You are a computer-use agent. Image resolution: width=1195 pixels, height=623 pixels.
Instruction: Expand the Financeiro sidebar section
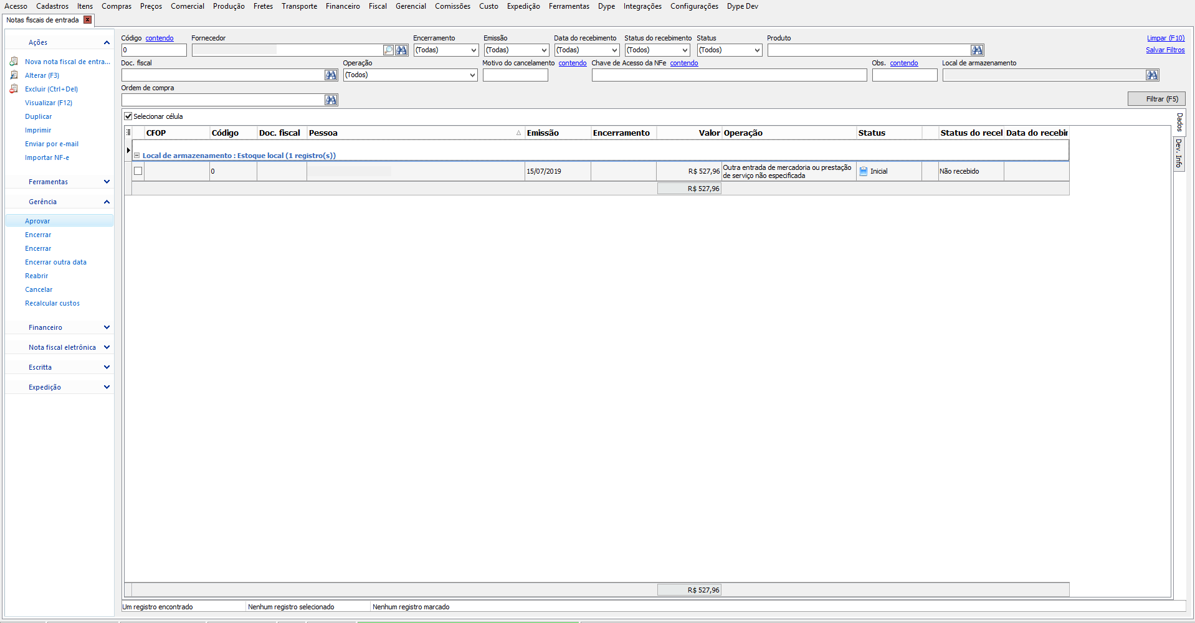(107, 327)
